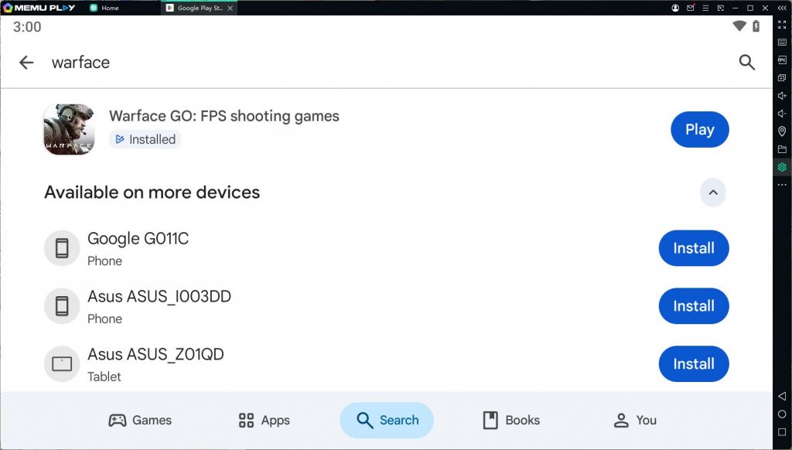
Task: Click the volume down icon in sidebar
Action: tap(782, 114)
